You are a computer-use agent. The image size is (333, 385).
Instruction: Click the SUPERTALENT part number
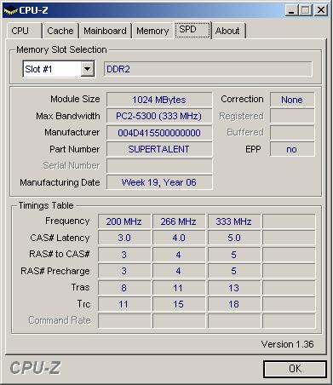pyautogui.click(x=159, y=149)
